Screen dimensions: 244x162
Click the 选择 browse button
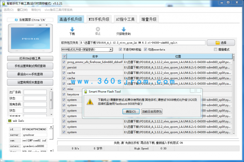pyautogui.click(x=221, y=43)
